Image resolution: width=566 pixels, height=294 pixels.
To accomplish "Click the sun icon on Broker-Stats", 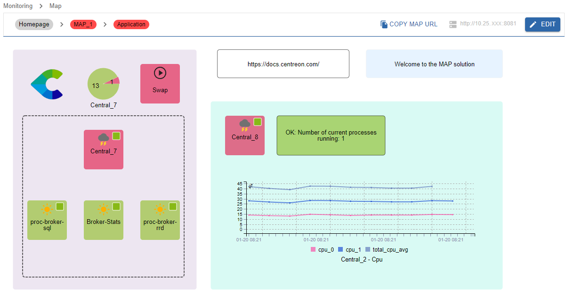I will 103,209.
